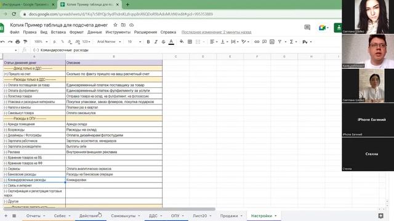
Task: Decrease decimal places
Action: 70,42
